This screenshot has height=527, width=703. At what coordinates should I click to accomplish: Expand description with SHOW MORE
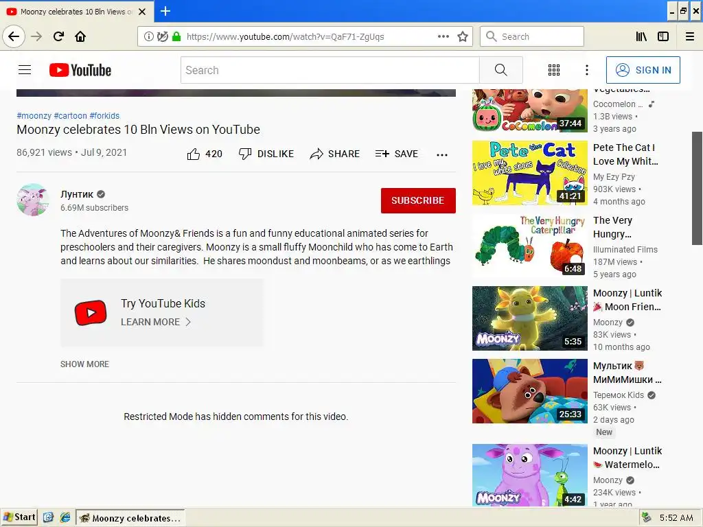tap(84, 364)
